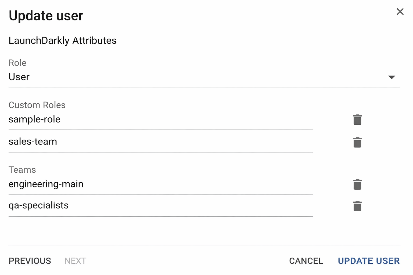Viewport: 413px width, 275px height.
Task: Click the Update user dialog title
Action: pos(46,16)
